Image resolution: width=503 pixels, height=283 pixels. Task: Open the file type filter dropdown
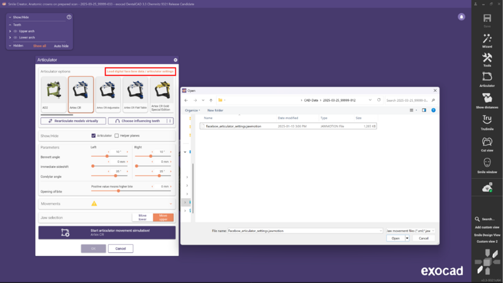coord(411,231)
